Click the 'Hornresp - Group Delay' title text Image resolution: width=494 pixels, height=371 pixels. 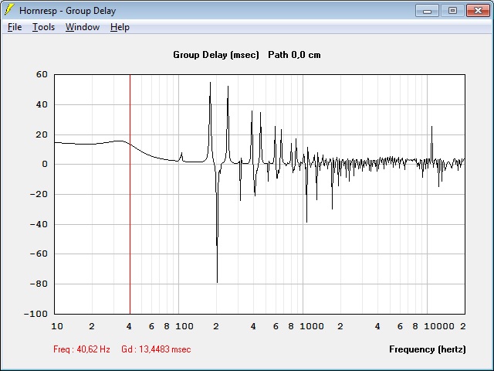pyautogui.click(x=67, y=11)
